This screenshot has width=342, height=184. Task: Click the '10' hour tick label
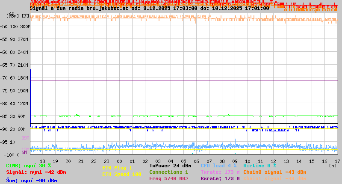[248, 161]
